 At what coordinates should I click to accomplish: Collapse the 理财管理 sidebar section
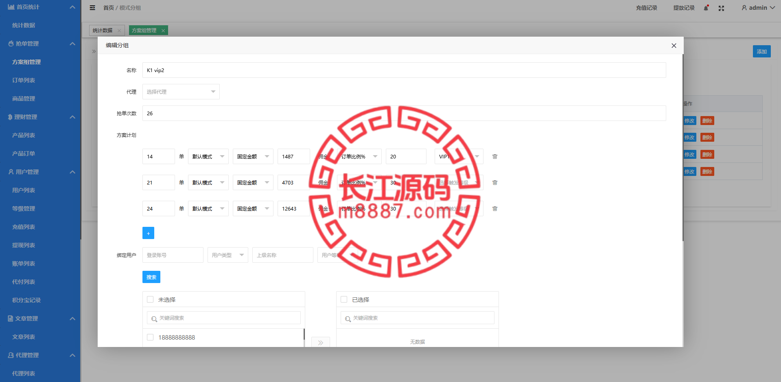72,117
